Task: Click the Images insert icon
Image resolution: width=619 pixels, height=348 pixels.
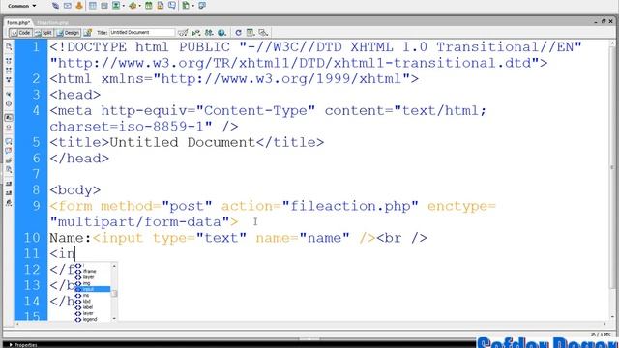Action: [116, 6]
